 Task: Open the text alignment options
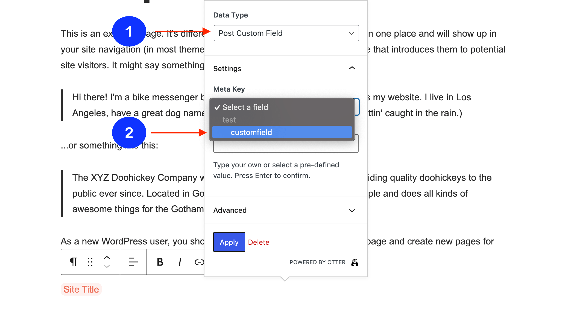tap(133, 262)
